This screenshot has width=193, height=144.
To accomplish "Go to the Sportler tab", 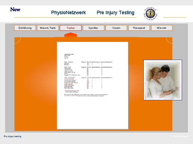I will [x=94, y=28].
